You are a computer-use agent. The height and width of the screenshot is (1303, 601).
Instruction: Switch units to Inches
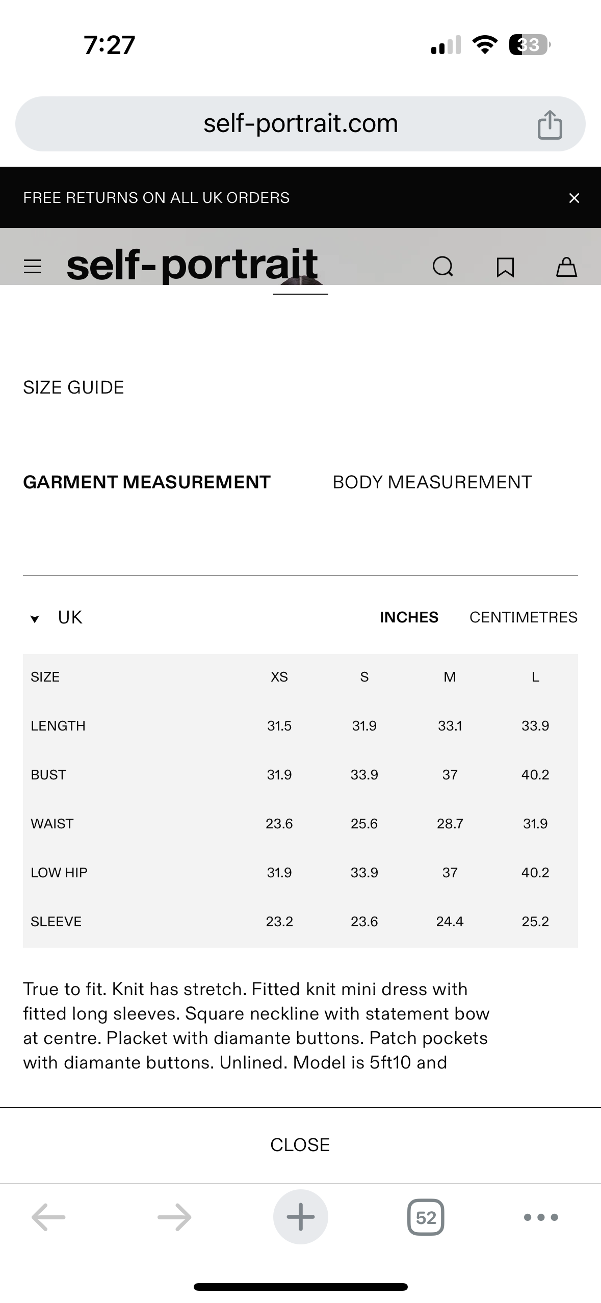click(x=409, y=617)
